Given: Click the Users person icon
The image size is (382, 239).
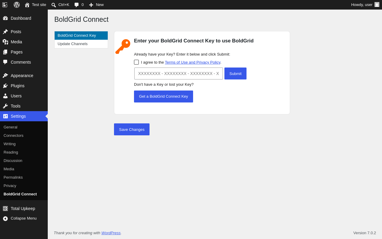Looking at the screenshot, I should pos(5,96).
